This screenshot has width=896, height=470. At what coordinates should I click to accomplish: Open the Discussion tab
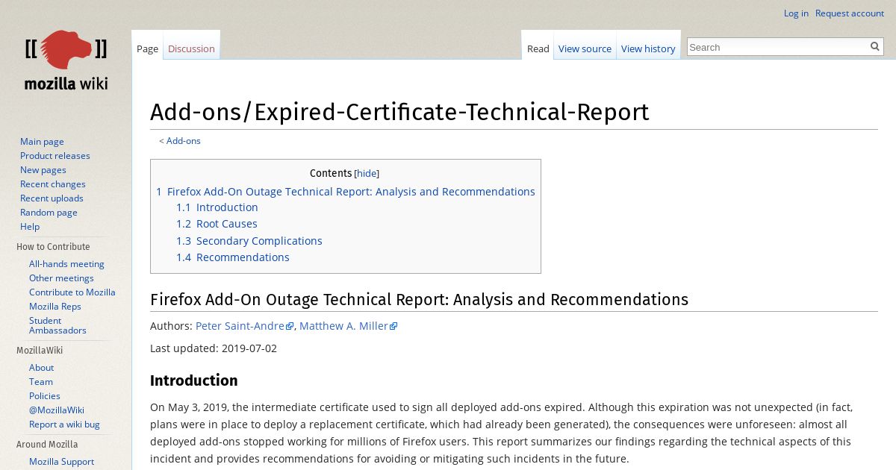[x=191, y=48]
